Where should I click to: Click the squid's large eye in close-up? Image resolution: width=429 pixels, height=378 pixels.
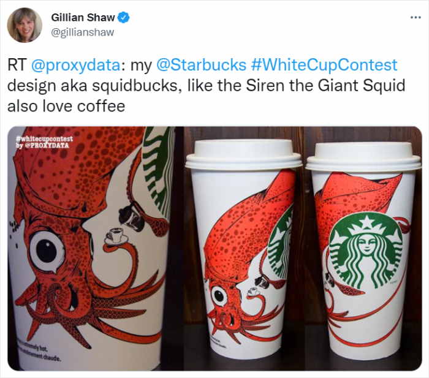coord(47,251)
